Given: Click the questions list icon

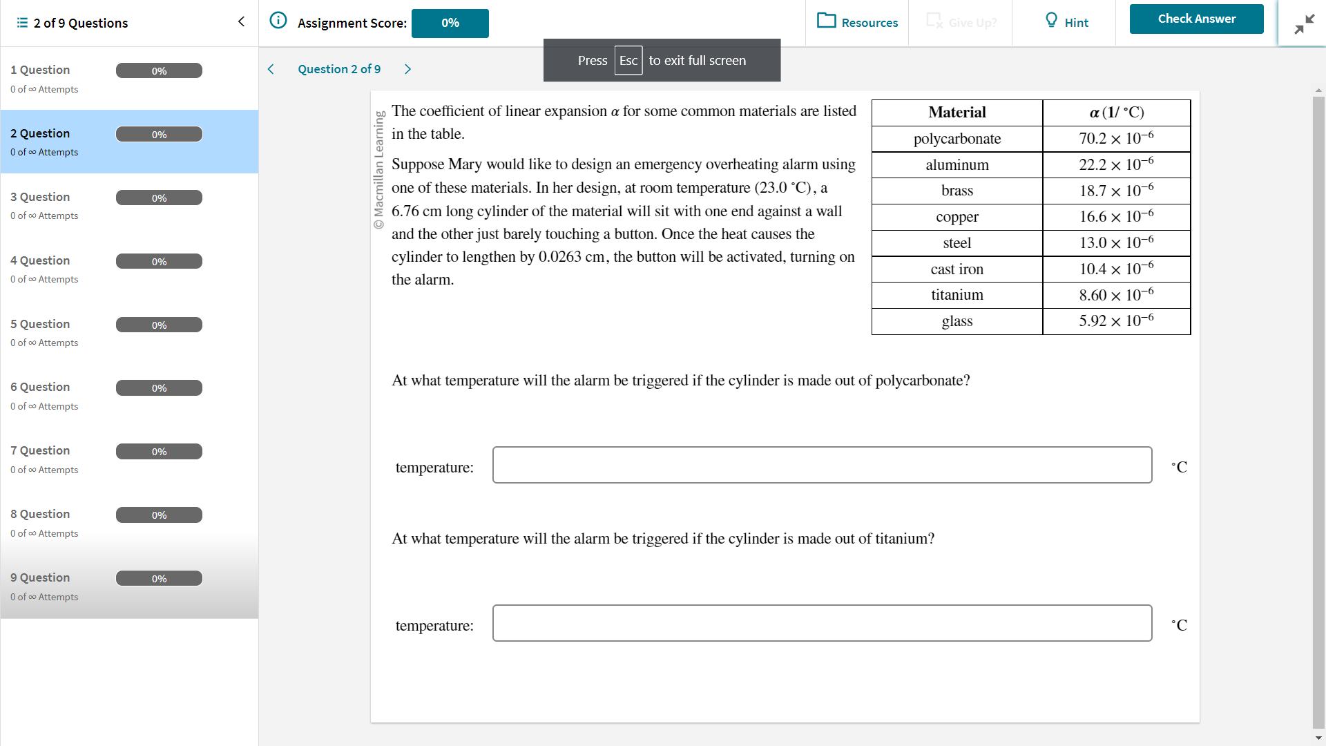Looking at the screenshot, I should [22, 23].
